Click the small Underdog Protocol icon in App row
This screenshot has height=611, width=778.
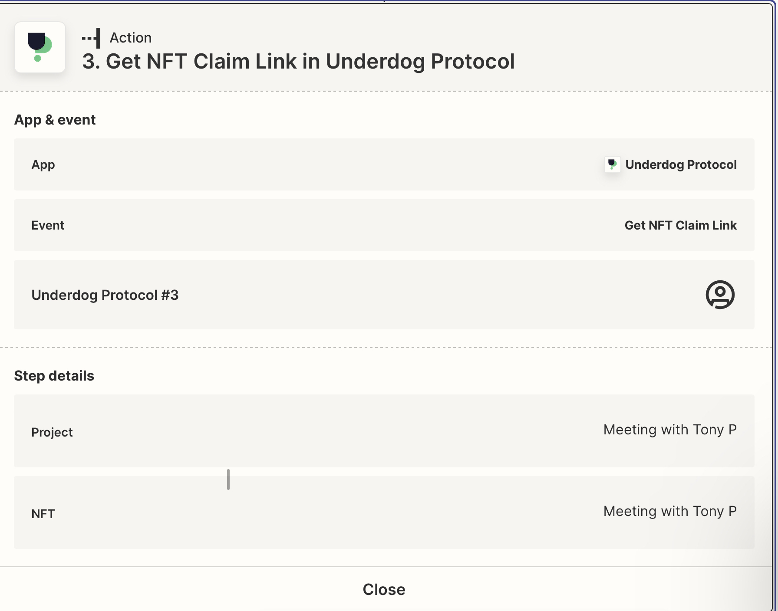[x=612, y=164]
